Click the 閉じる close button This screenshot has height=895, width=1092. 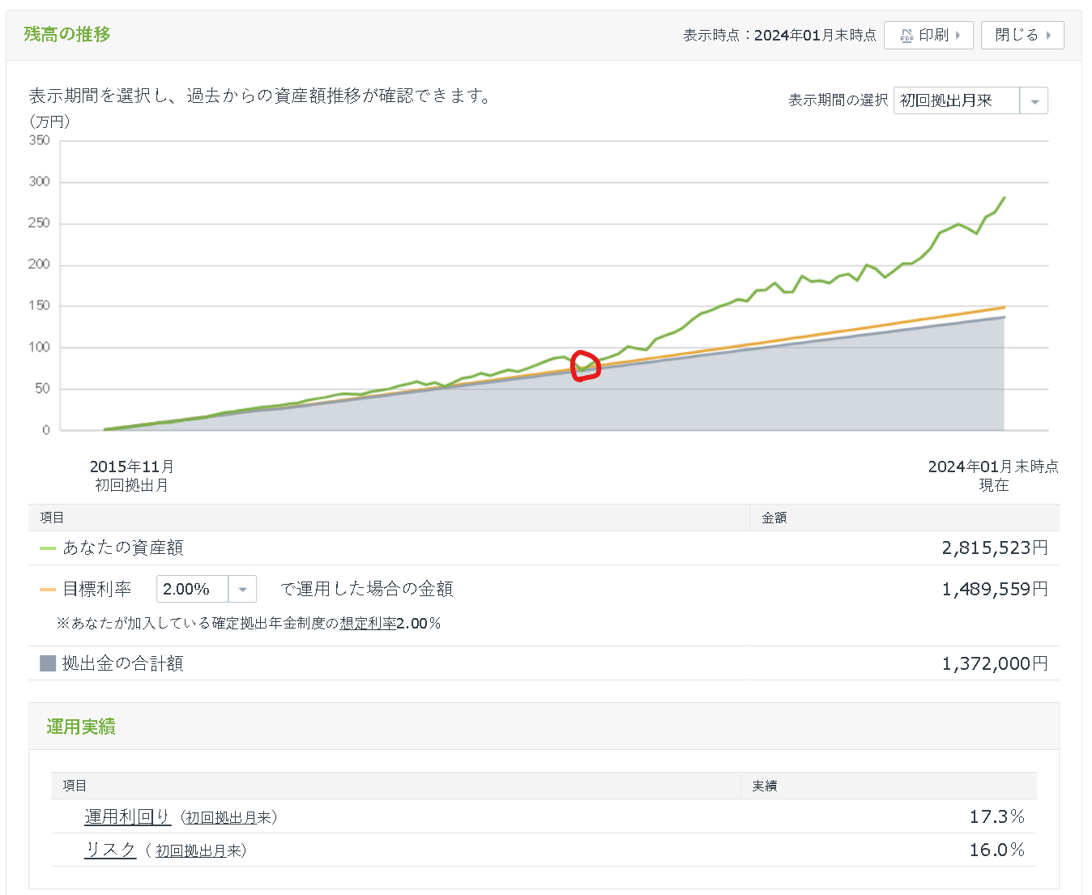tap(1022, 36)
